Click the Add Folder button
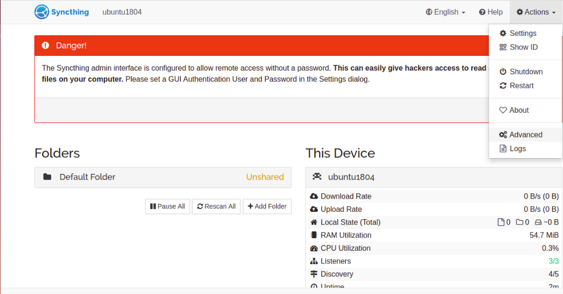The width and height of the screenshot is (563, 294). [x=267, y=207]
